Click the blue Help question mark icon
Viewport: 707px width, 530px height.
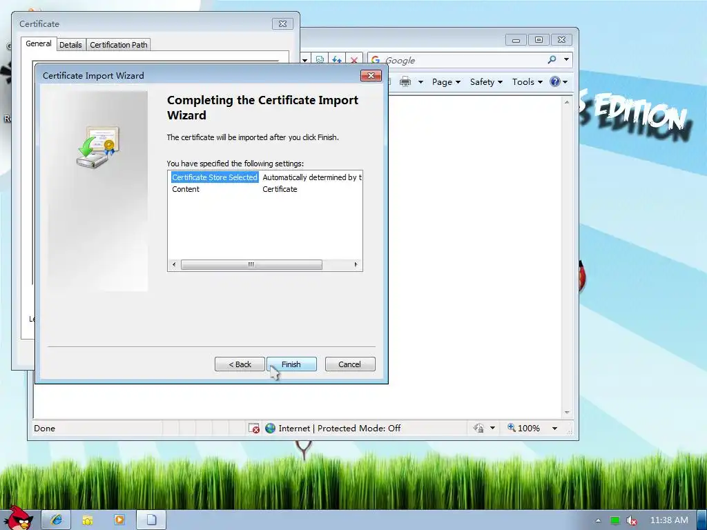point(555,81)
